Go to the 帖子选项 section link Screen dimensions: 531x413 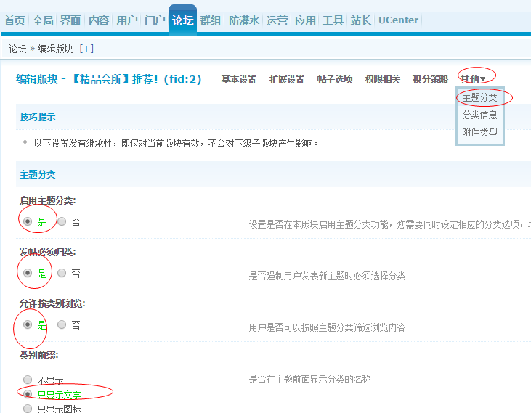(x=335, y=79)
